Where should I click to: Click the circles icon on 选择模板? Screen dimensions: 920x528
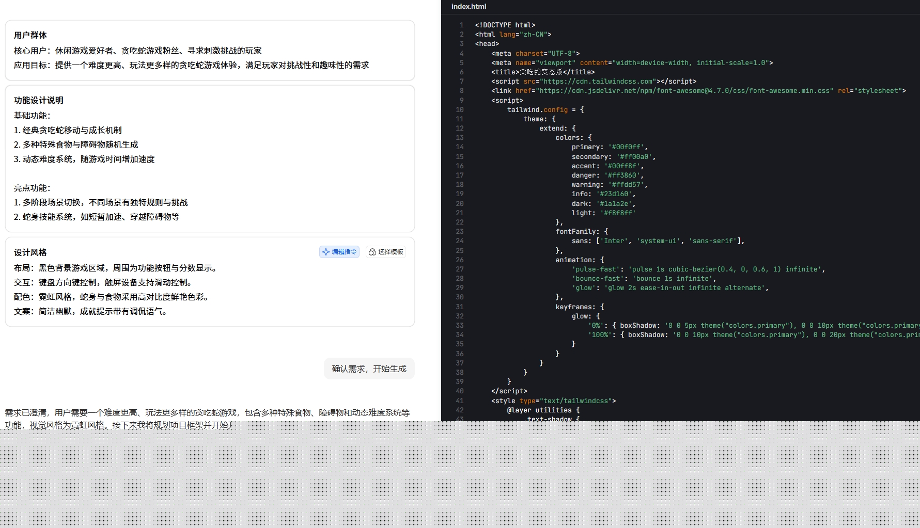(372, 252)
